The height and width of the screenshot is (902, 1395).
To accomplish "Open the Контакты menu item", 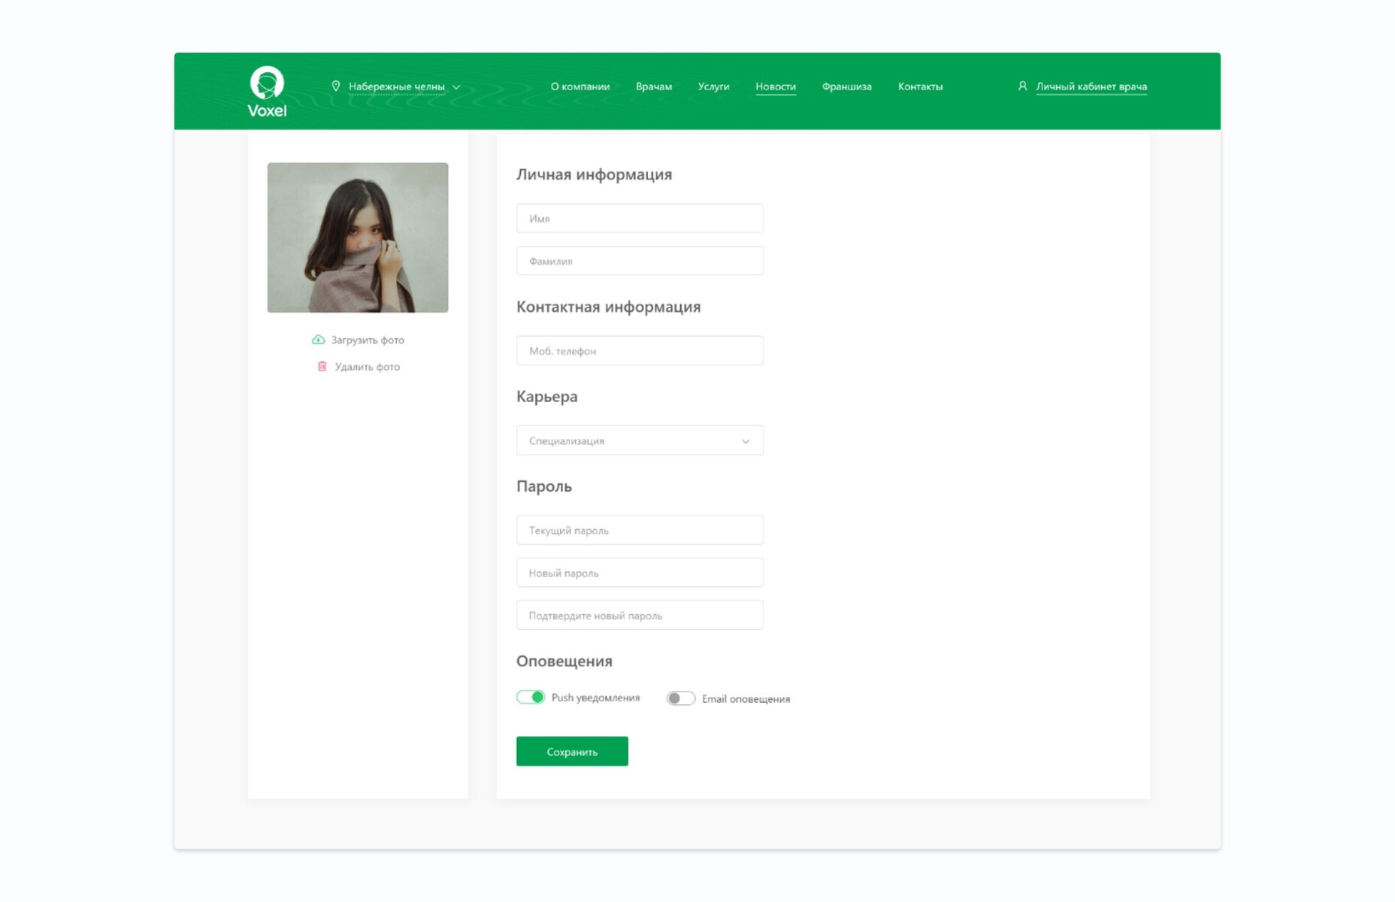I will [x=920, y=86].
